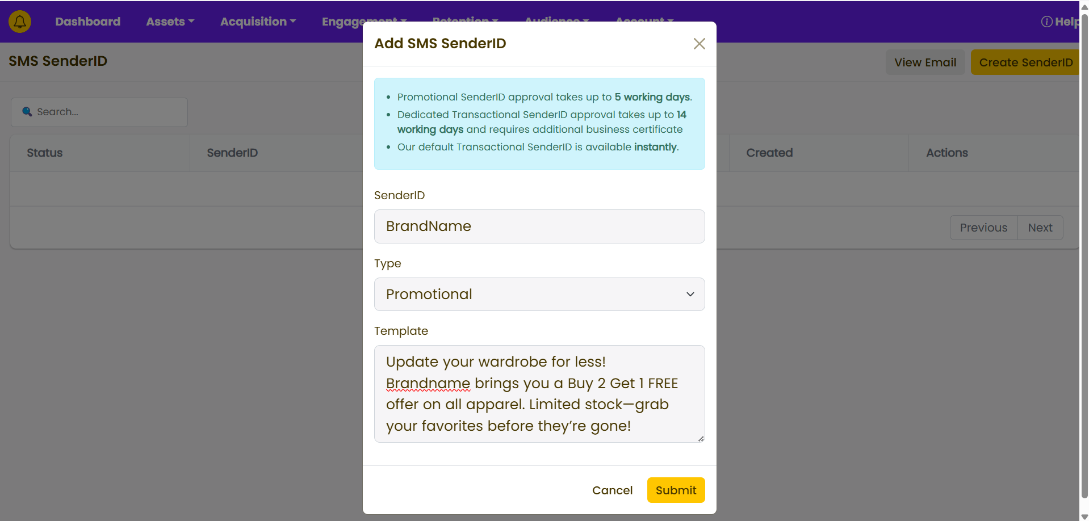Expand the Acquisition menu
The width and height of the screenshot is (1089, 521).
(x=258, y=22)
